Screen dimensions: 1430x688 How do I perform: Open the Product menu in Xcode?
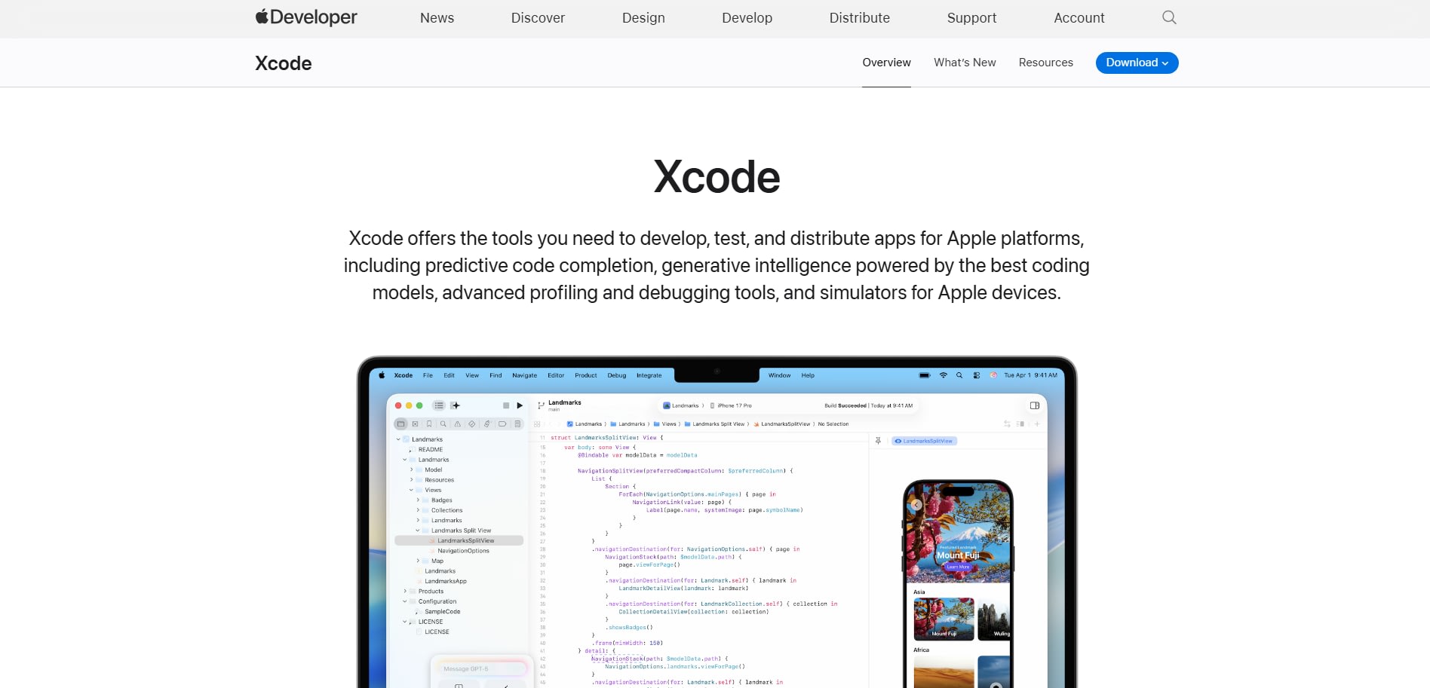tap(585, 375)
